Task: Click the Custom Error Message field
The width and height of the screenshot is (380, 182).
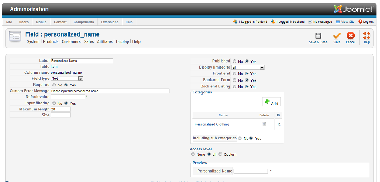Action: (110, 91)
